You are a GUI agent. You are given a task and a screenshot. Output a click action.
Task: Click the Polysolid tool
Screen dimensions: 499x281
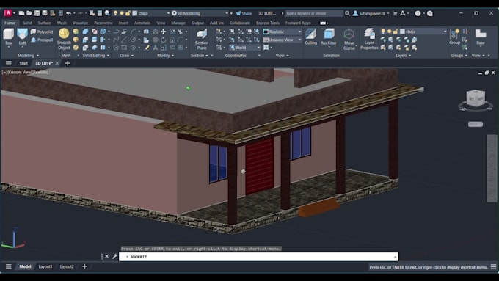point(42,32)
